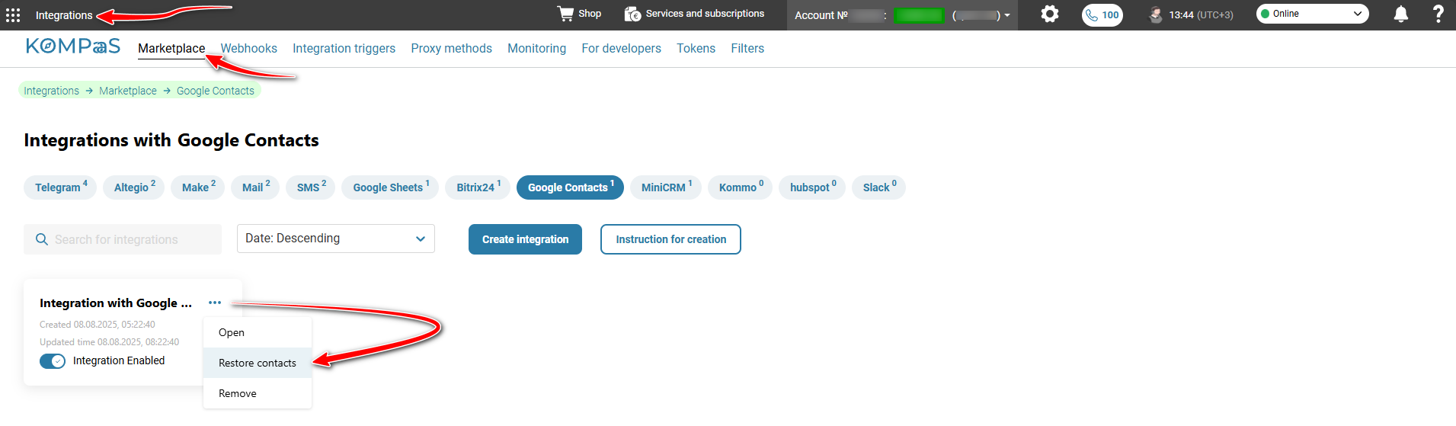This screenshot has width=1456, height=426.
Task: Click Instruction for creation button
Action: (x=670, y=239)
